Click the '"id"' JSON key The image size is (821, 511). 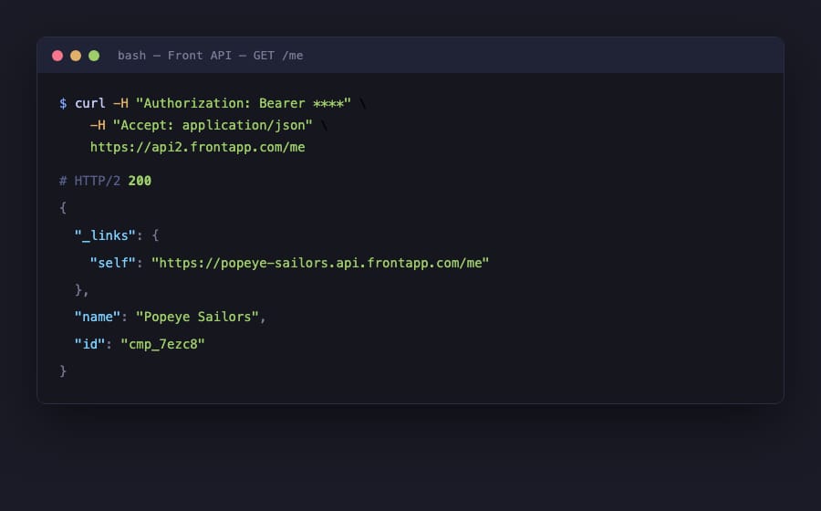pos(89,344)
